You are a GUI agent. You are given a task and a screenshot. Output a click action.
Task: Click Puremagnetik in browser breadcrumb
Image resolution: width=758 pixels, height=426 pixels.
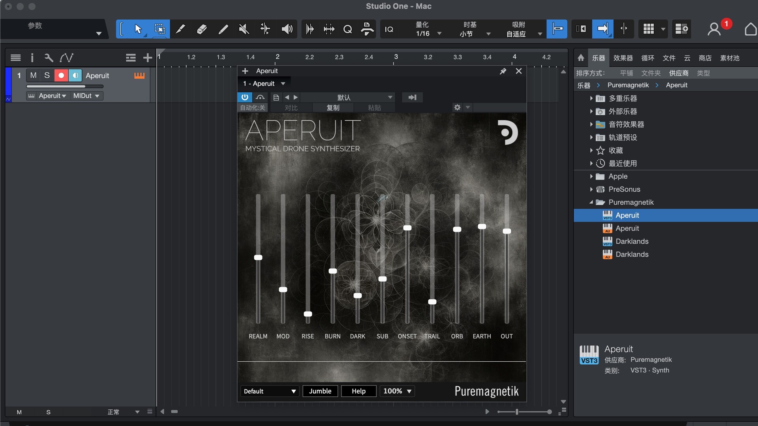pyautogui.click(x=628, y=85)
